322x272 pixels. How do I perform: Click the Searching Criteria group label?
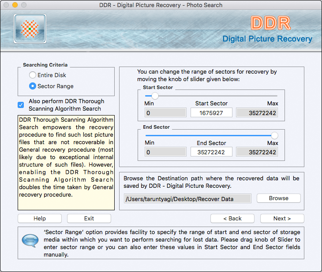(45, 65)
